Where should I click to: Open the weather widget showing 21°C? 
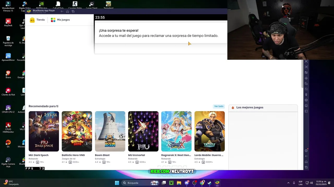11,183
